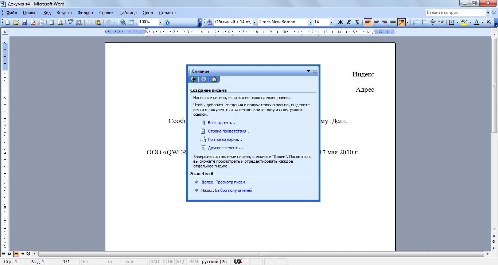Open the Вставка menu
Image resolution: width=498 pixels, height=265 pixels.
[64, 13]
